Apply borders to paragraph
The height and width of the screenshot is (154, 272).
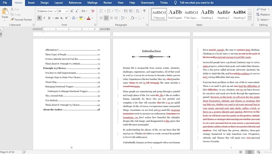click(140, 18)
